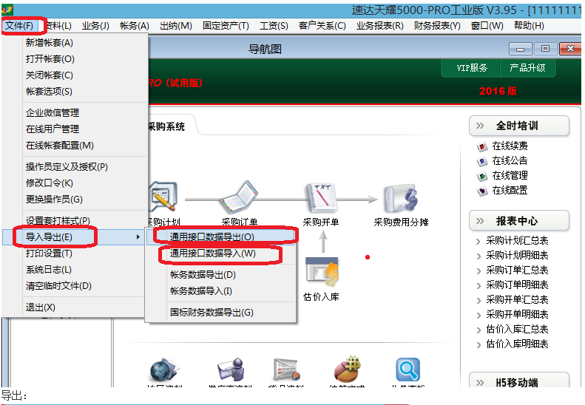Expand the H5移动端 panel chevron
Image resolution: width=585 pixels, height=405 pixels.
pyautogui.click(x=480, y=383)
